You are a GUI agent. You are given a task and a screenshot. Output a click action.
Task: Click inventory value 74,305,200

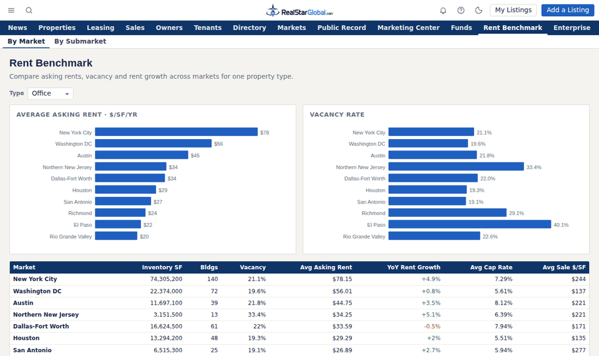pos(166,279)
